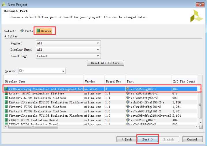Click board icon of Virtex-Ultrascale VCU108 row
This screenshot has width=207, height=146.
(6, 116)
